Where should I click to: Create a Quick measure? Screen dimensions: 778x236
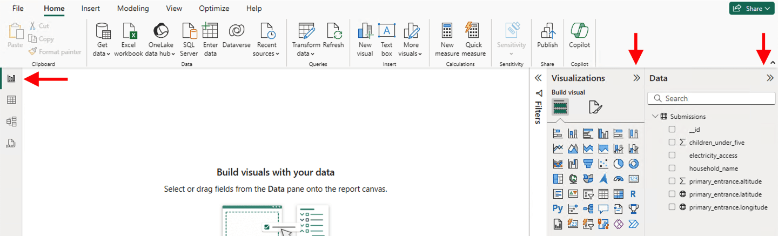pyautogui.click(x=474, y=39)
